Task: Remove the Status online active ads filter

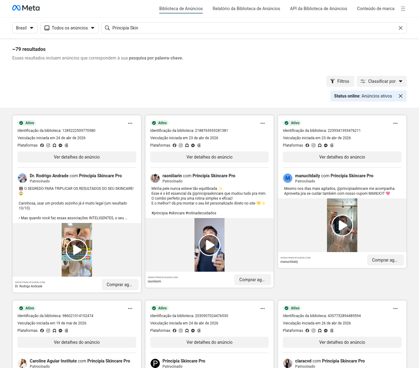Action: pos(400,96)
